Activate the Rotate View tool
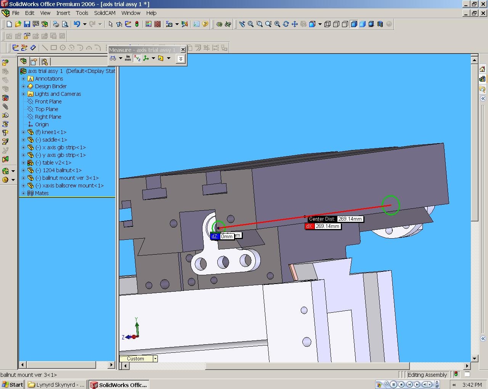This screenshot has height=389, width=488. (286, 24)
